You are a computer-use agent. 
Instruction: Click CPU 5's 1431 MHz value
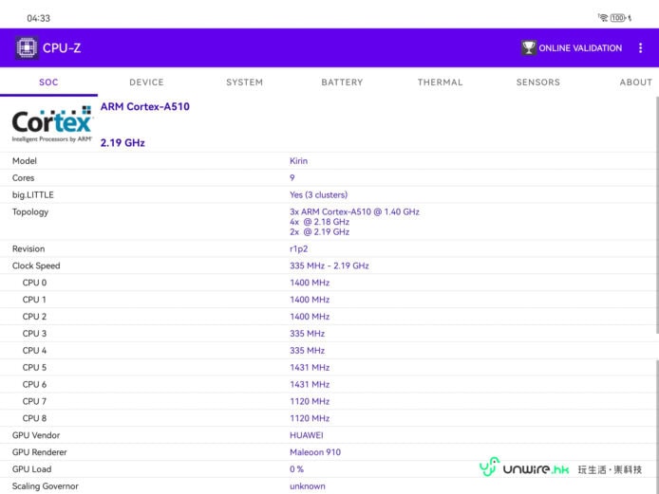pos(310,368)
